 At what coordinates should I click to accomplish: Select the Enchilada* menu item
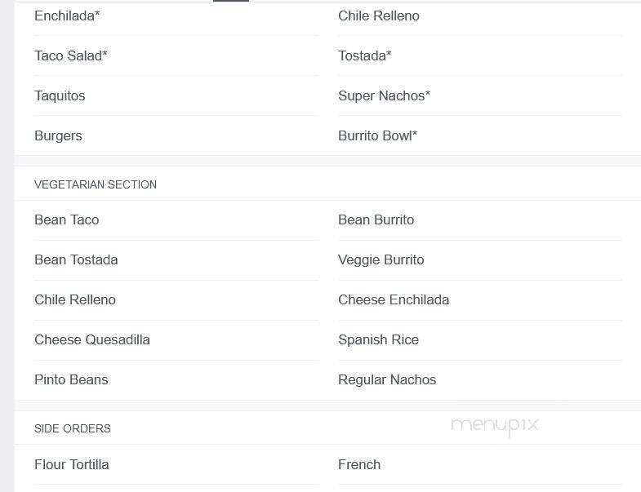tap(67, 16)
